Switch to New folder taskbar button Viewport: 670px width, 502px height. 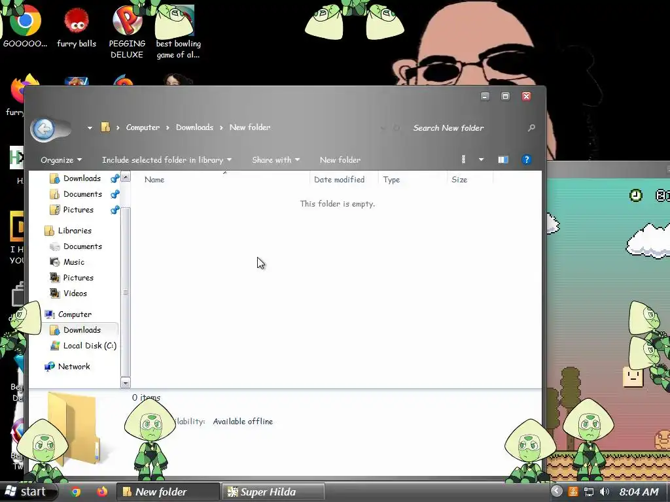(x=167, y=492)
